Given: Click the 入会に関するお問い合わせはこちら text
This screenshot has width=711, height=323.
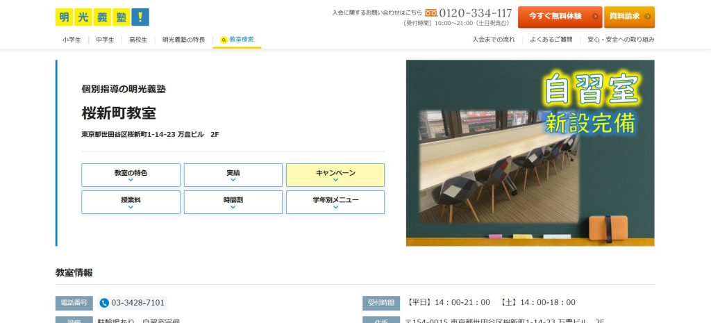Looking at the screenshot, I should pyautogui.click(x=377, y=13).
